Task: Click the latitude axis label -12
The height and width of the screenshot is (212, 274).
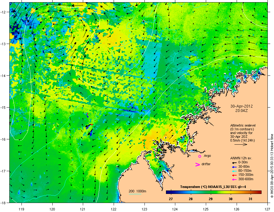Action: (x=3, y=12)
